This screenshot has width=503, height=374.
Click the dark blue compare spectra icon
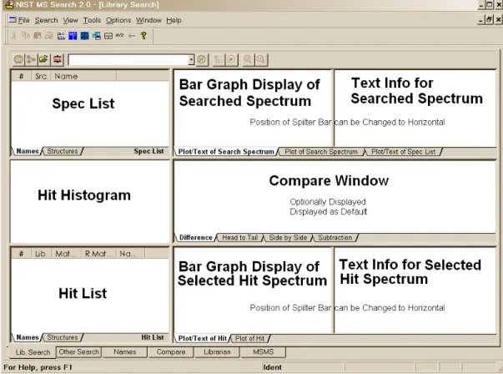(x=85, y=36)
